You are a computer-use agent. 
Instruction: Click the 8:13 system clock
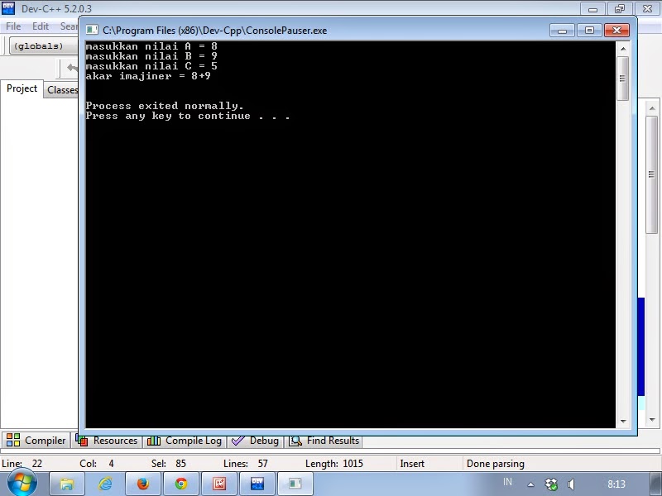tap(616, 484)
